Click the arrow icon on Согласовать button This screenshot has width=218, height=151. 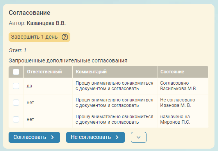tap(52, 137)
